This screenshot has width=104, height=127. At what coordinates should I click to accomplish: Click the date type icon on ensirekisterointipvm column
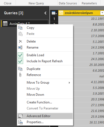pos(61,13)
